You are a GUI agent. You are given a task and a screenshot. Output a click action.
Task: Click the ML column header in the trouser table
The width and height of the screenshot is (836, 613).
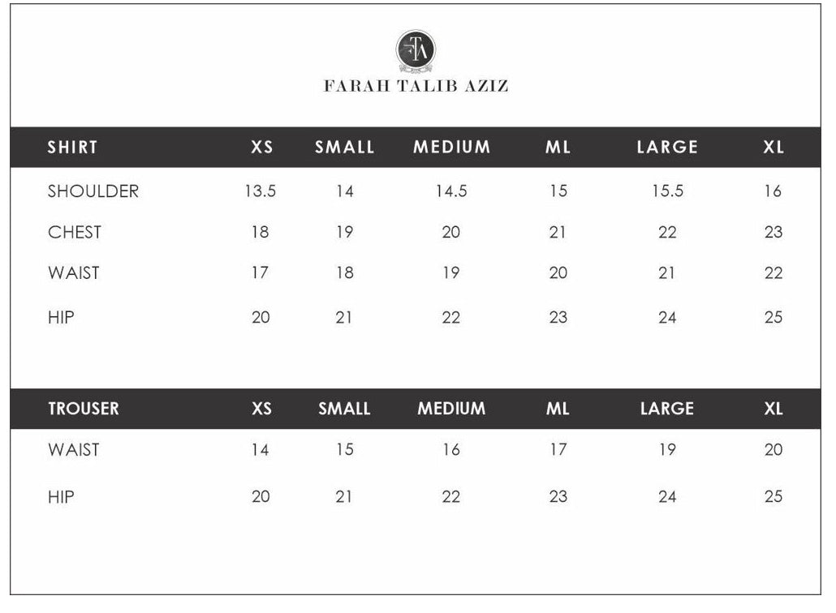coord(558,409)
